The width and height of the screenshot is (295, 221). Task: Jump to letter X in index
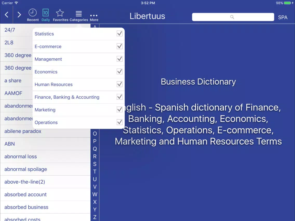pyautogui.click(x=95, y=202)
